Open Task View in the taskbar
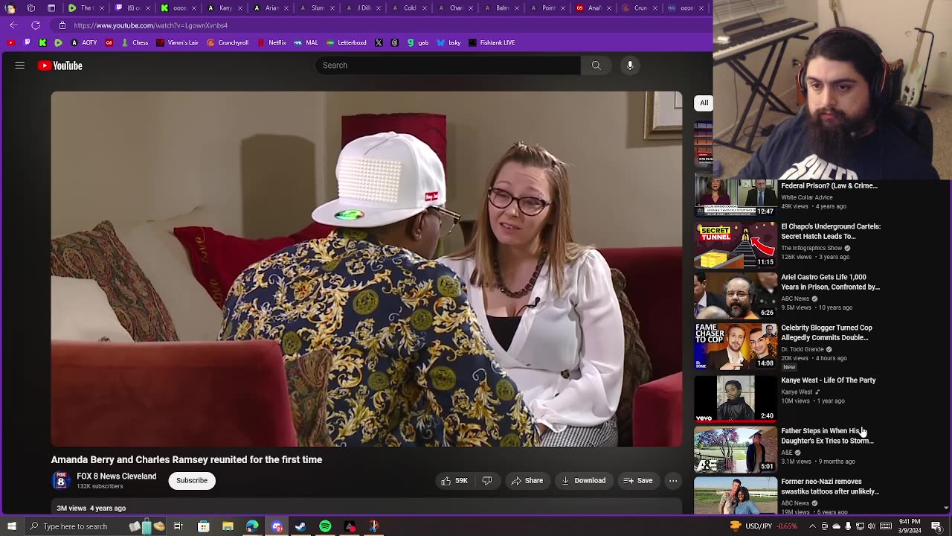 178,526
